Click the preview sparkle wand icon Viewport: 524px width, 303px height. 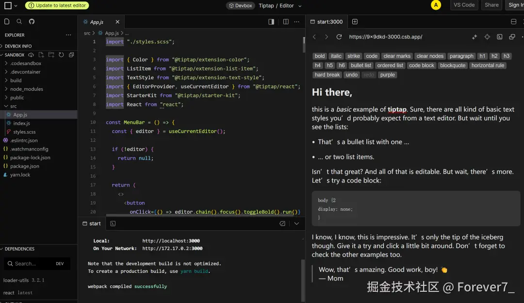[474, 37]
